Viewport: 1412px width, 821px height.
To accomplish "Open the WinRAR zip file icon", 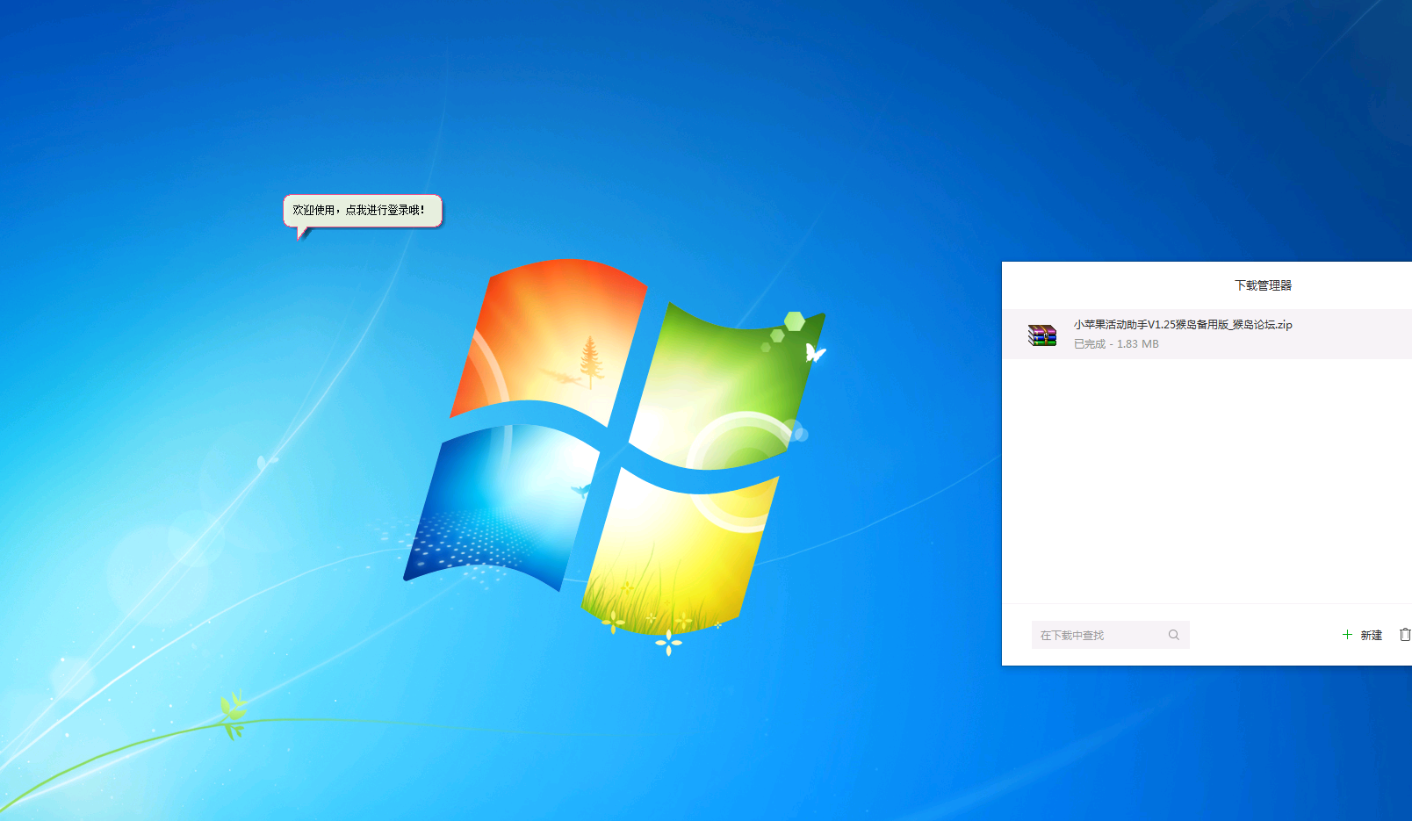I will (x=1042, y=335).
